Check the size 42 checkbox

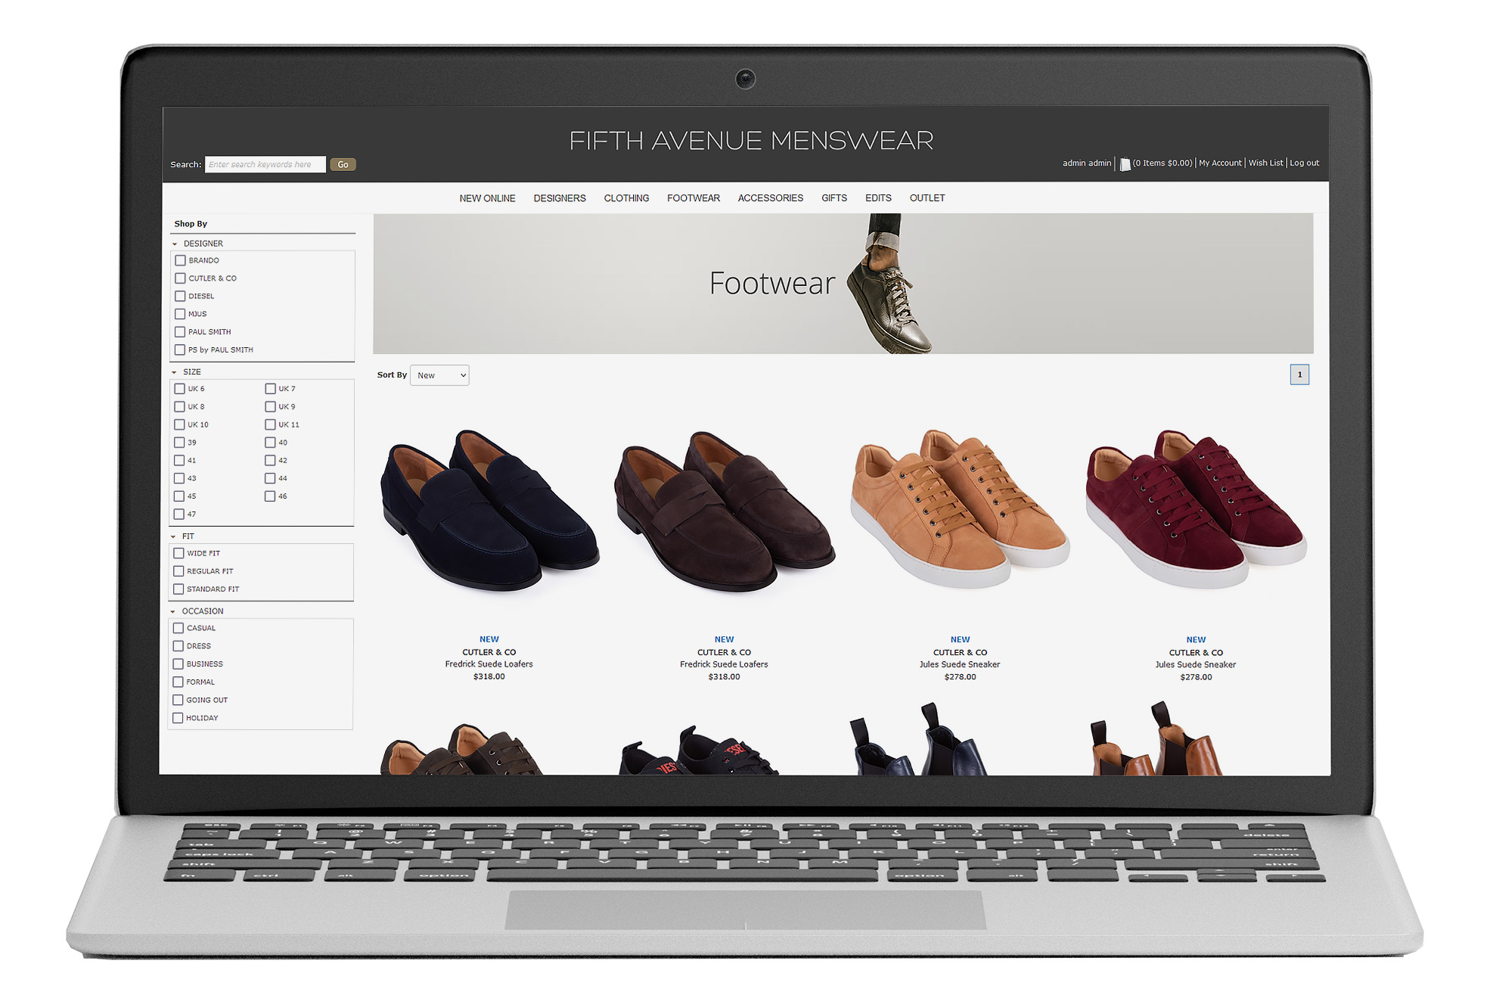coord(270,460)
